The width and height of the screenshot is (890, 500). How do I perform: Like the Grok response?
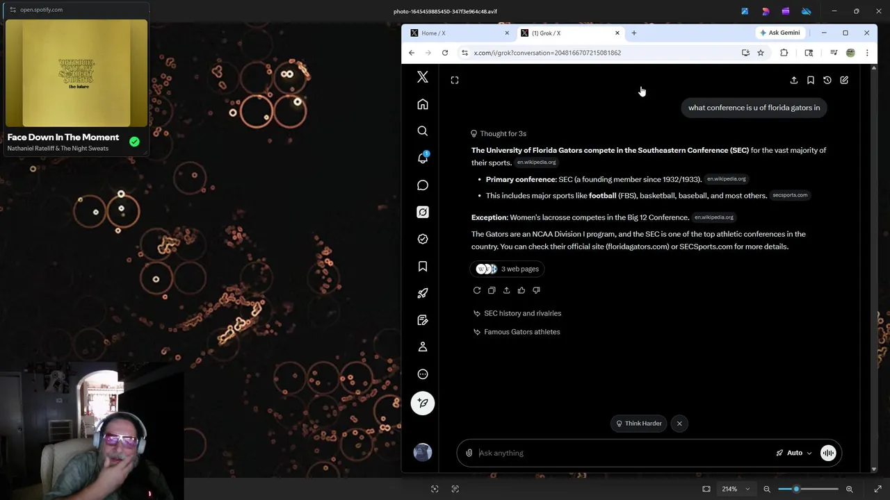click(x=521, y=290)
